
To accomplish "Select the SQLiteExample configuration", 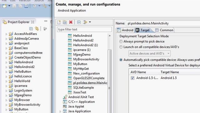I will click(x=83, y=88).
